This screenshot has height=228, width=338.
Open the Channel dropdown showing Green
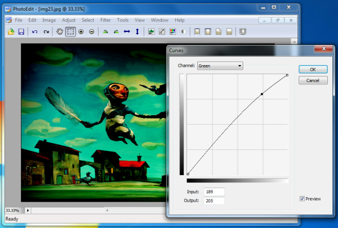tap(220, 66)
